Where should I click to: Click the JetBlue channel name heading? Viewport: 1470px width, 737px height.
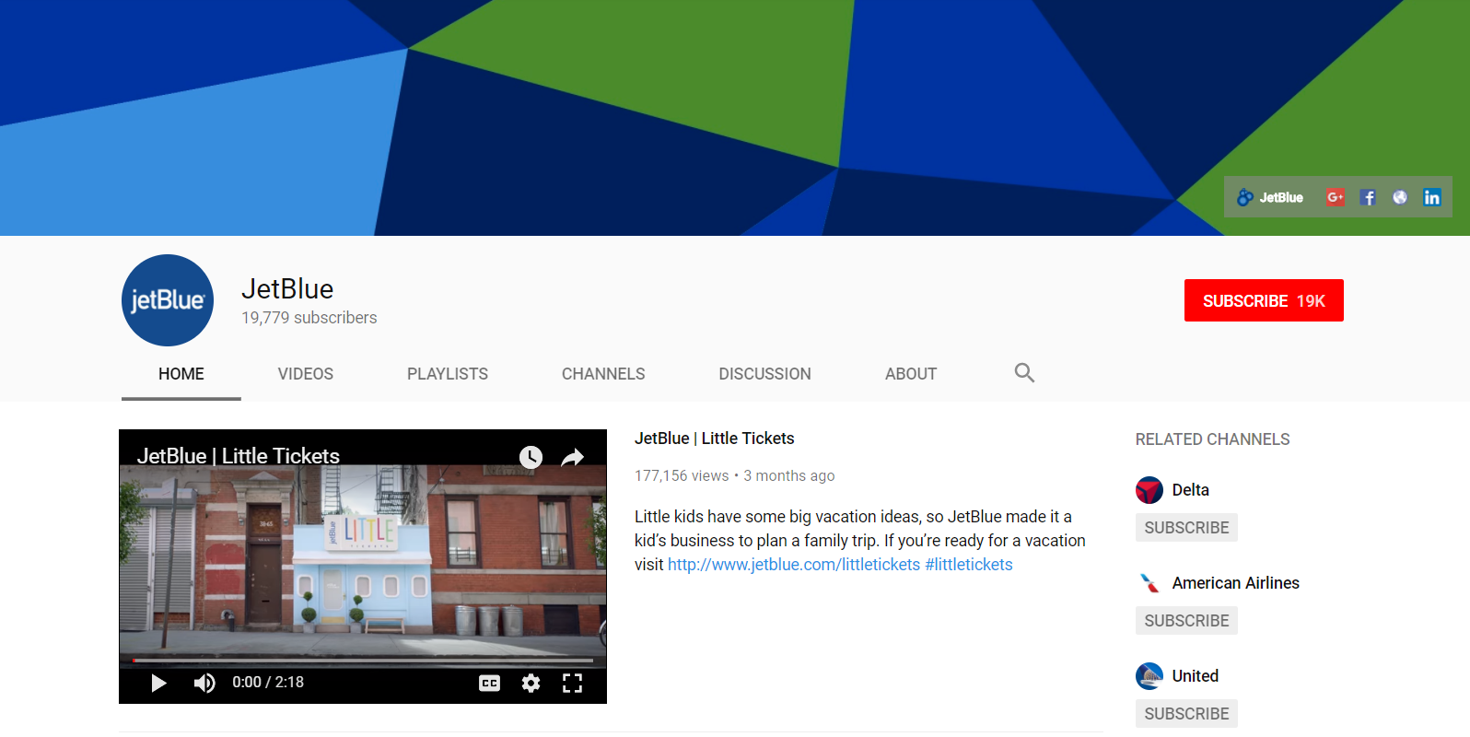pyautogui.click(x=287, y=288)
